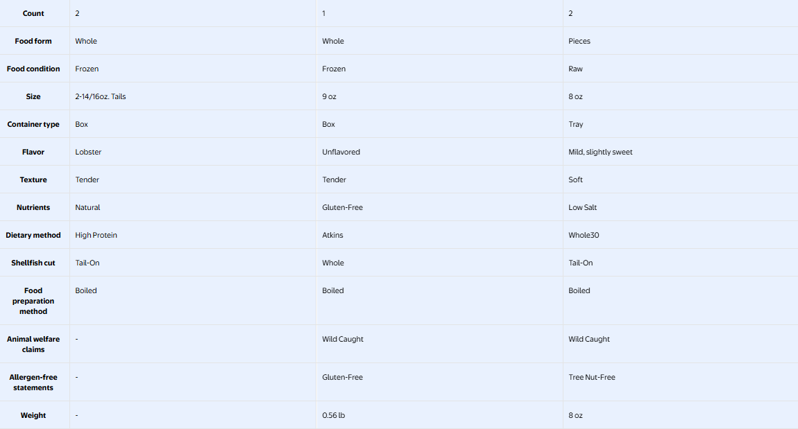Select the 'Tree Nut-Free' allergen statement
This screenshot has height=429, width=798.
tap(592, 377)
